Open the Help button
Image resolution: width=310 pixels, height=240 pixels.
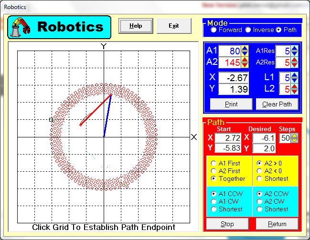136,26
